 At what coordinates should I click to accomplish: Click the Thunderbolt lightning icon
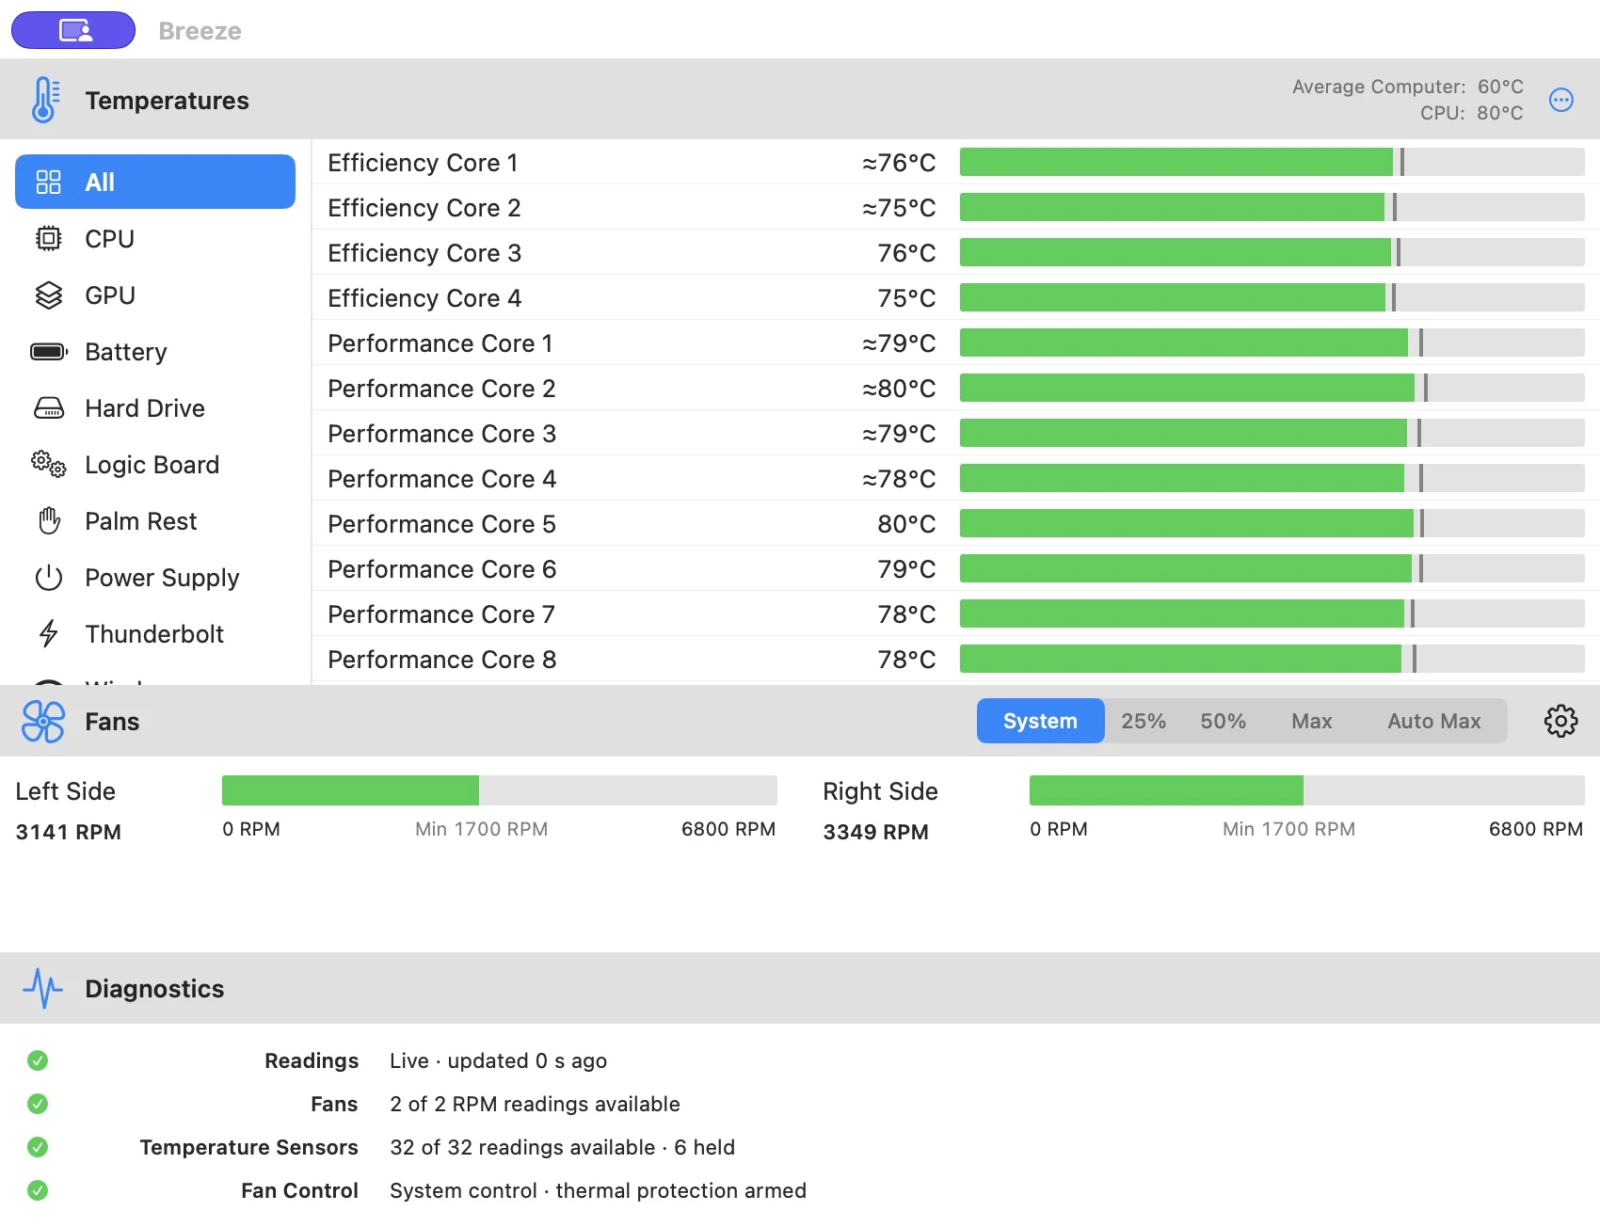[x=48, y=634]
